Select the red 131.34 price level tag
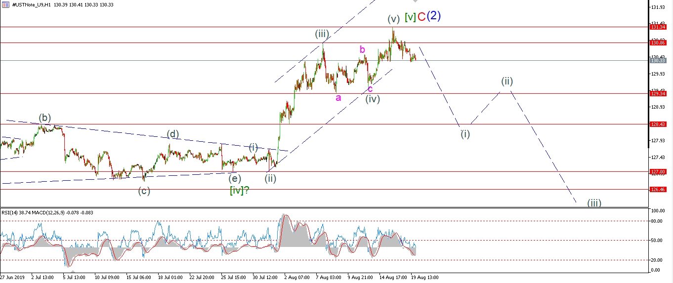Screen dimensions: 673x283 coord(658,27)
